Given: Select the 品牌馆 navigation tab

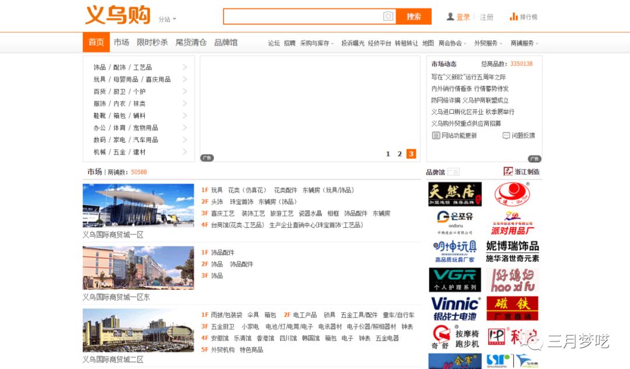Looking at the screenshot, I should 226,43.
